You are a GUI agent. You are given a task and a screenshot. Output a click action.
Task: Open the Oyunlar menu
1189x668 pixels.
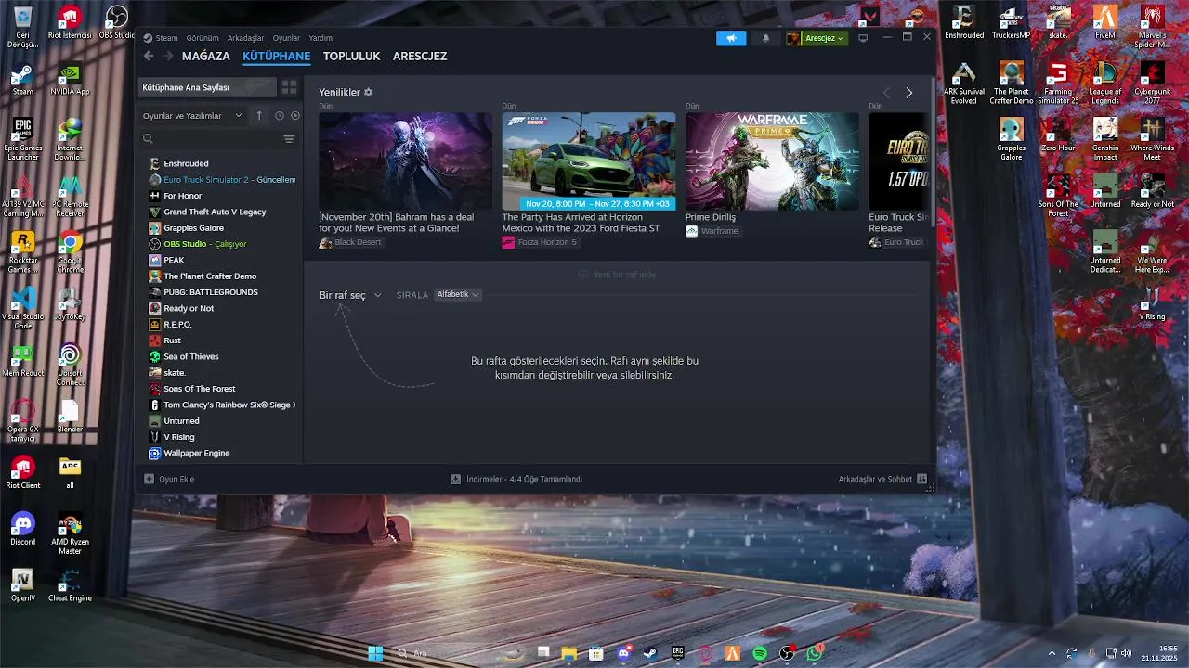point(286,38)
